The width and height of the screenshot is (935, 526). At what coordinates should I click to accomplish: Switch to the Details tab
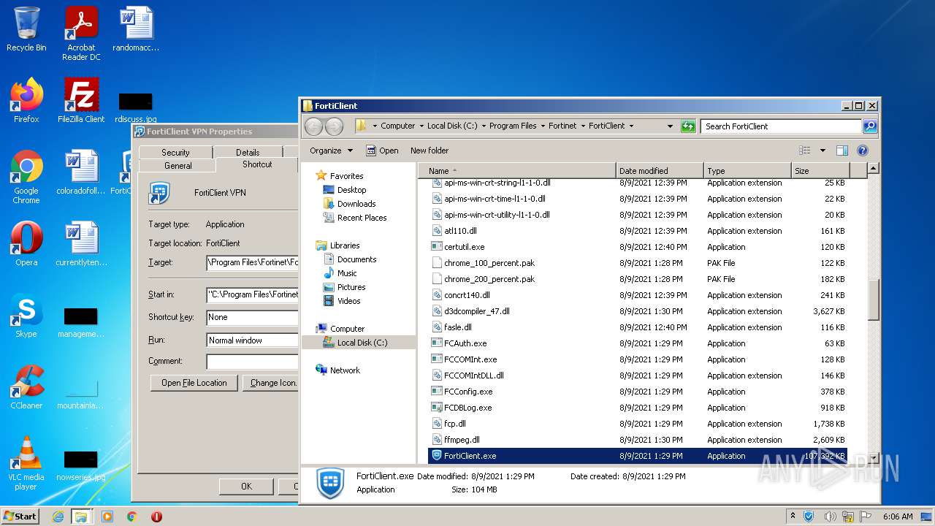point(248,152)
